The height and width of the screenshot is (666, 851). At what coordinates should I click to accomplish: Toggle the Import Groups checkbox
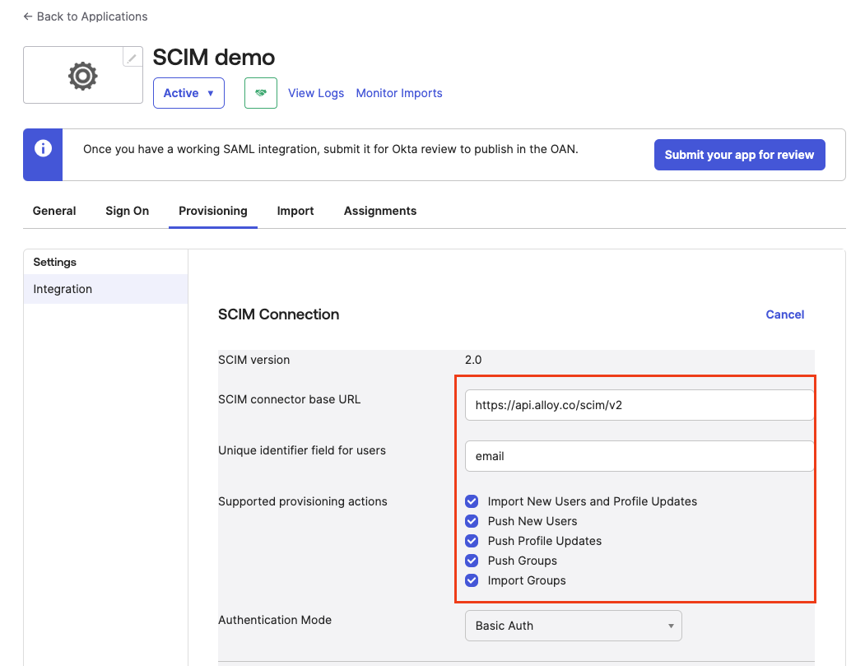click(472, 580)
